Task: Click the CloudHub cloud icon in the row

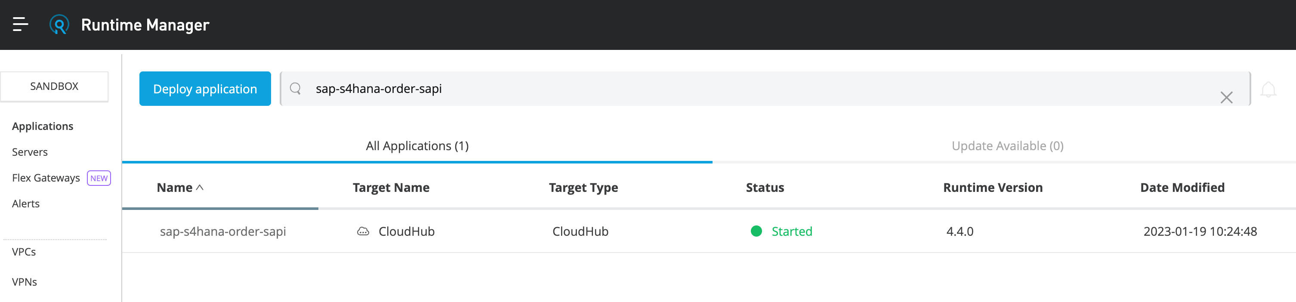Action: 363,231
